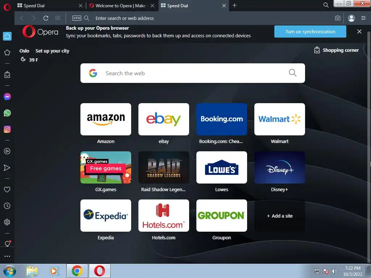Go back to the previous page
This screenshot has width=371, height=278.
coord(22,18)
